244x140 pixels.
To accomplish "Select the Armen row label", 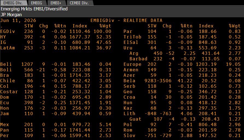I will 131,70.
